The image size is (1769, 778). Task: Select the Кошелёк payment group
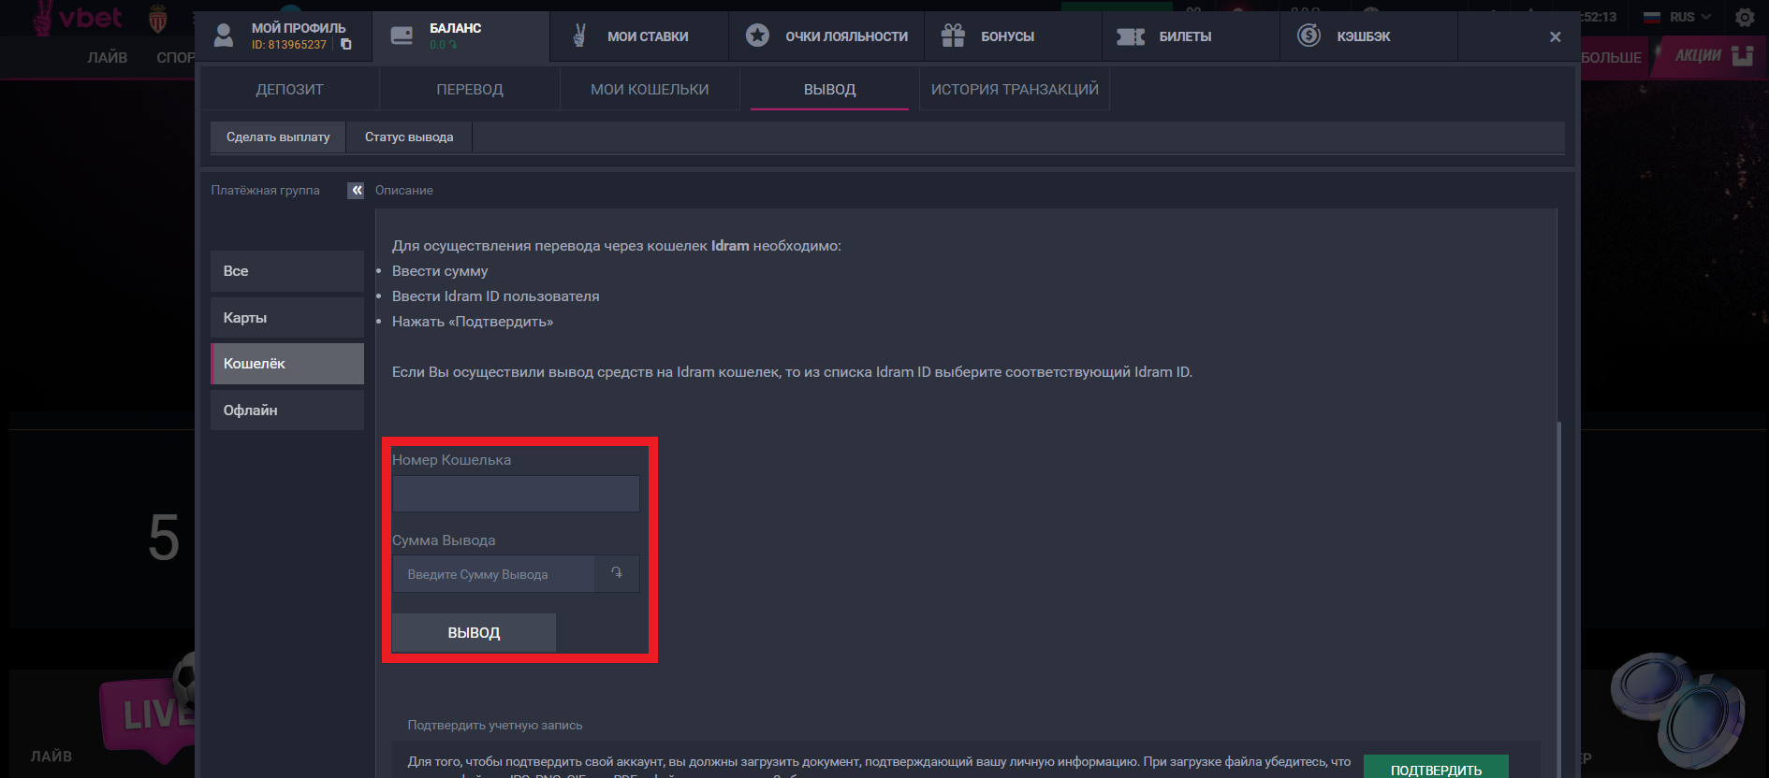[287, 364]
